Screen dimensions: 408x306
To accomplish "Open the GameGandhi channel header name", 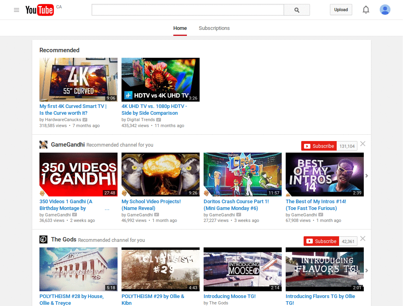I will [x=68, y=145].
